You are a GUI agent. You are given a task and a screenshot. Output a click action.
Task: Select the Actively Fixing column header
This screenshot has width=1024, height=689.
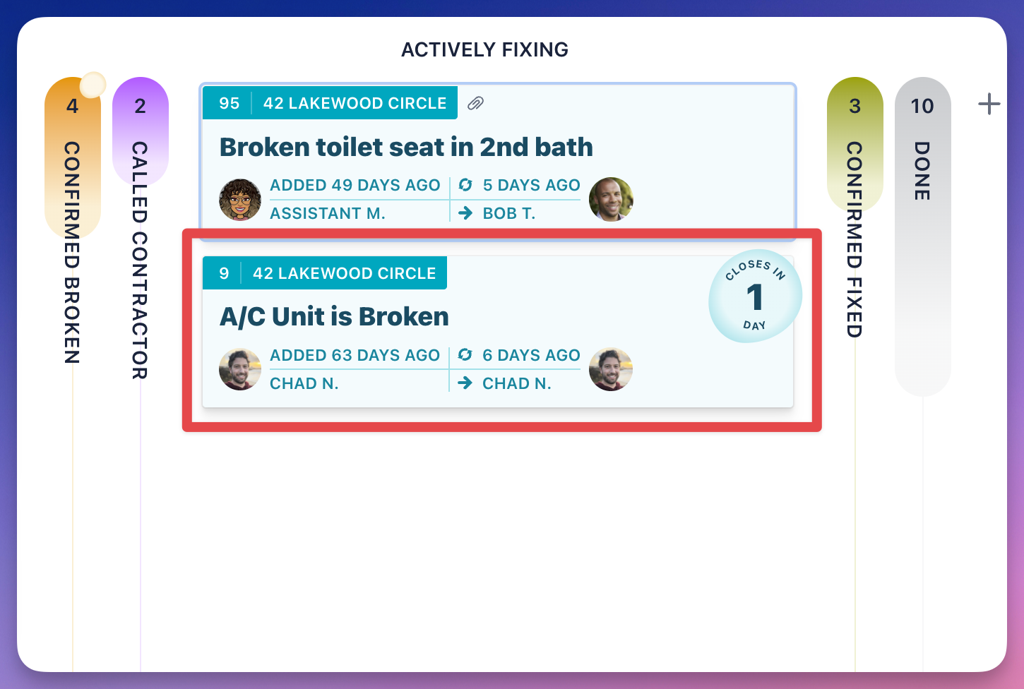coord(484,49)
